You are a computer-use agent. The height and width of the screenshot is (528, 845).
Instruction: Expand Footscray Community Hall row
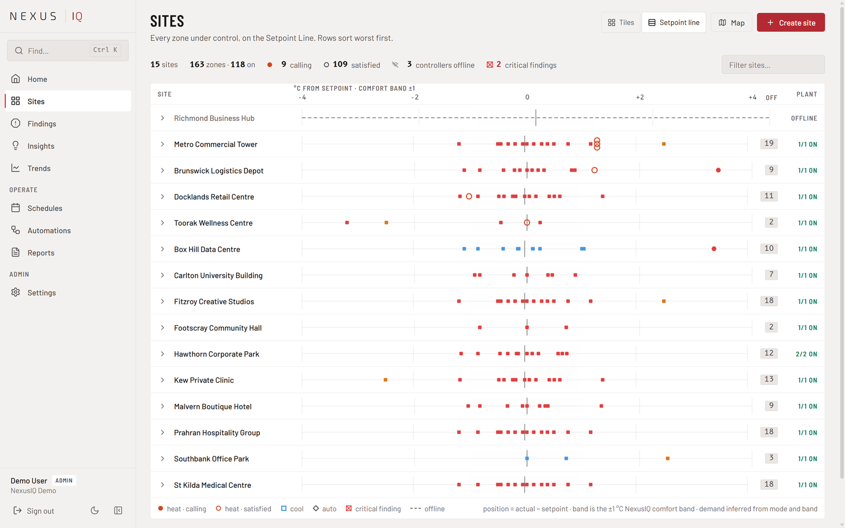(163, 328)
